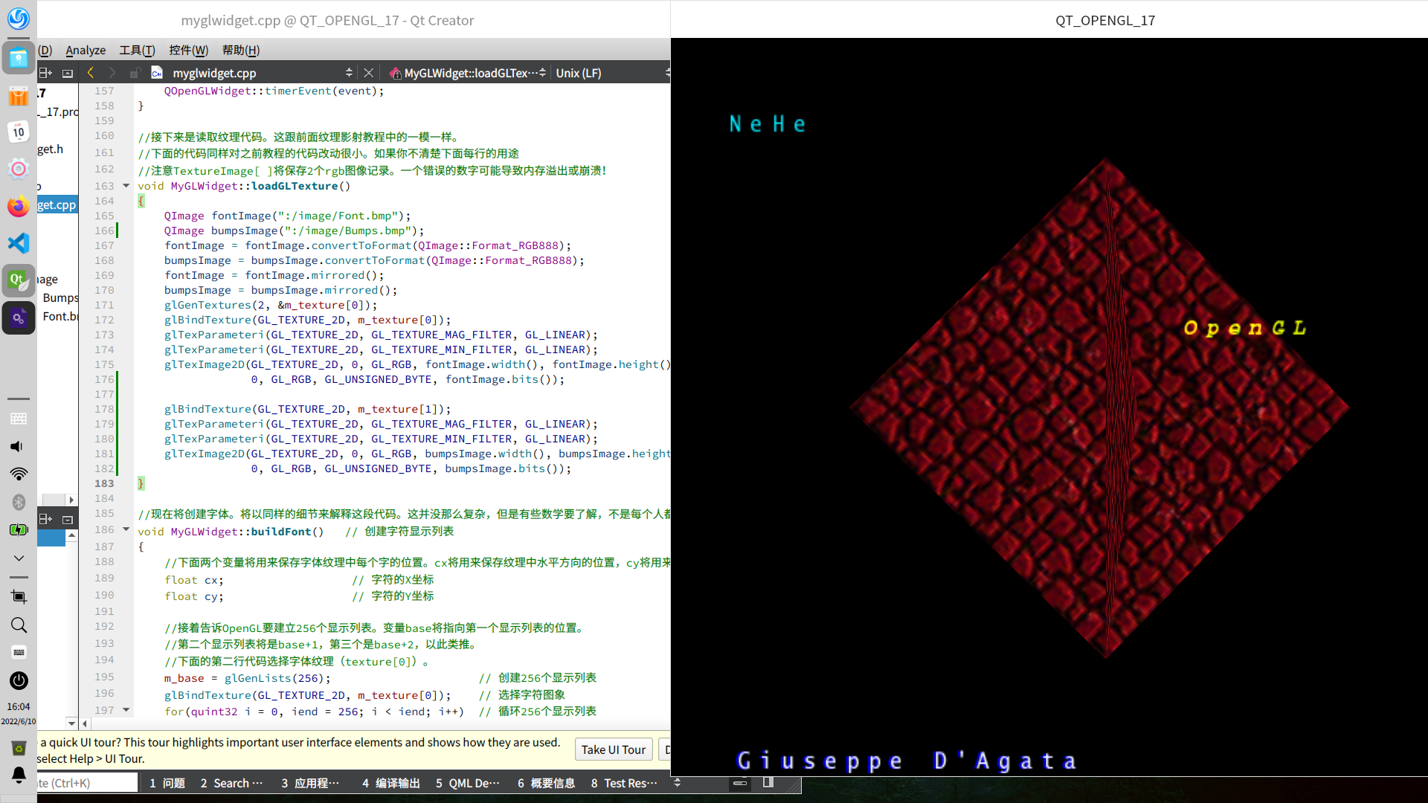This screenshot has width=1428, height=803.
Task: Open the power button in the dock
Action: pyautogui.click(x=19, y=680)
